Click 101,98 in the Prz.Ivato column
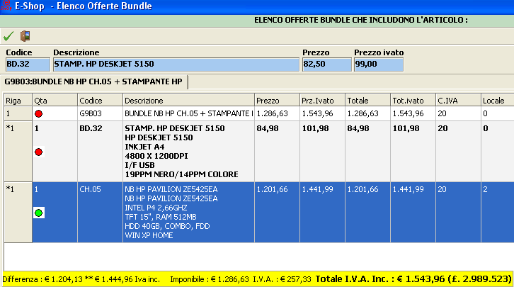This screenshot has height=287, width=514. (x=322, y=151)
